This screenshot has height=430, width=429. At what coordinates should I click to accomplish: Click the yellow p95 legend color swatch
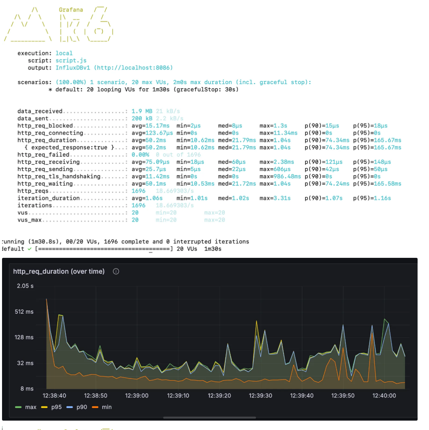coord(44,407)
